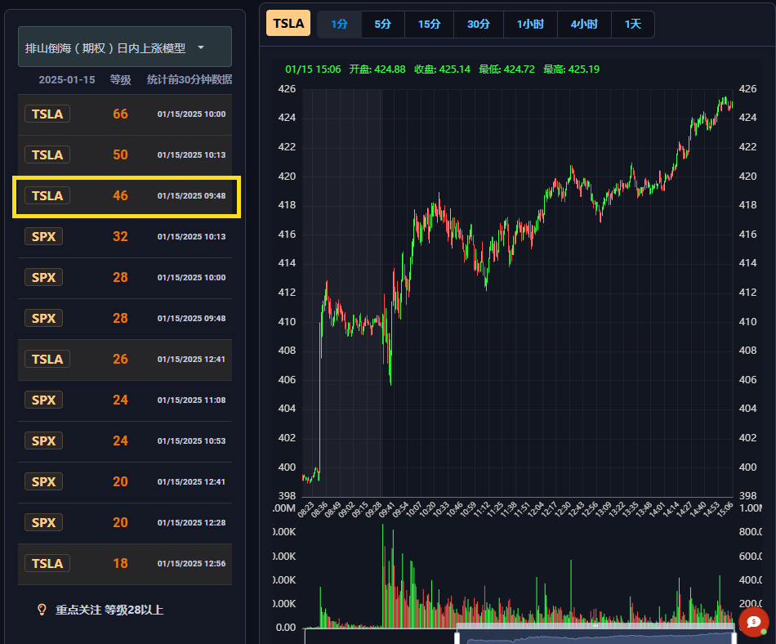Switch to the 1天 timeframe tab
This screenshot has width=776, height=644.
tap(633, 25)
